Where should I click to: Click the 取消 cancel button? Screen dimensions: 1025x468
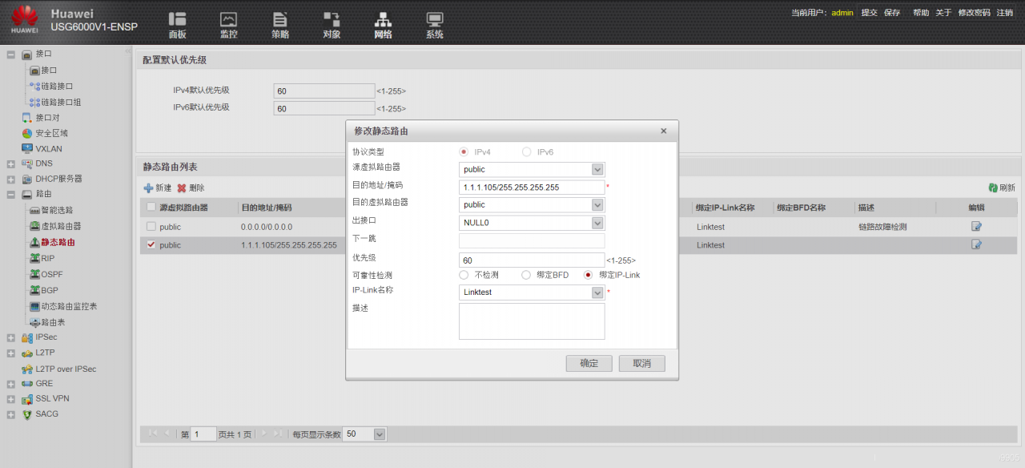point(641,363)
